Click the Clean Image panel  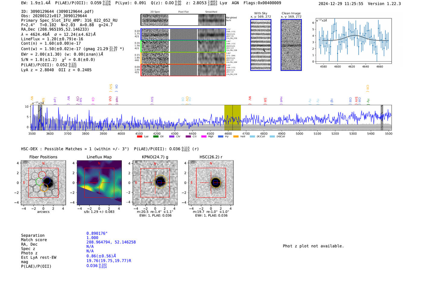[291, 45]
